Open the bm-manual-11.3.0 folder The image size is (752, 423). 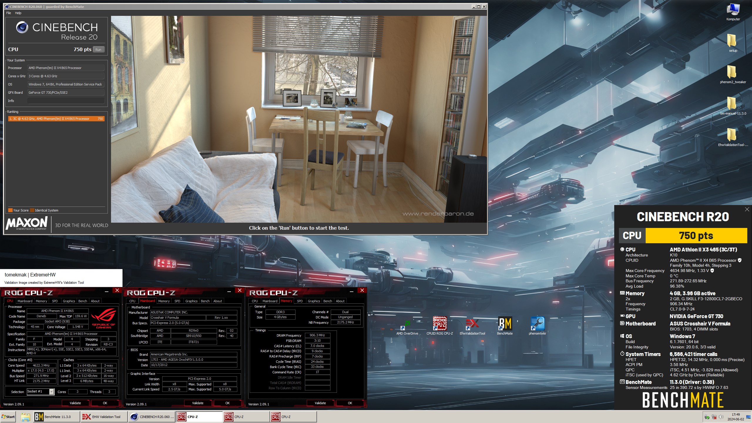pos(733,106)
